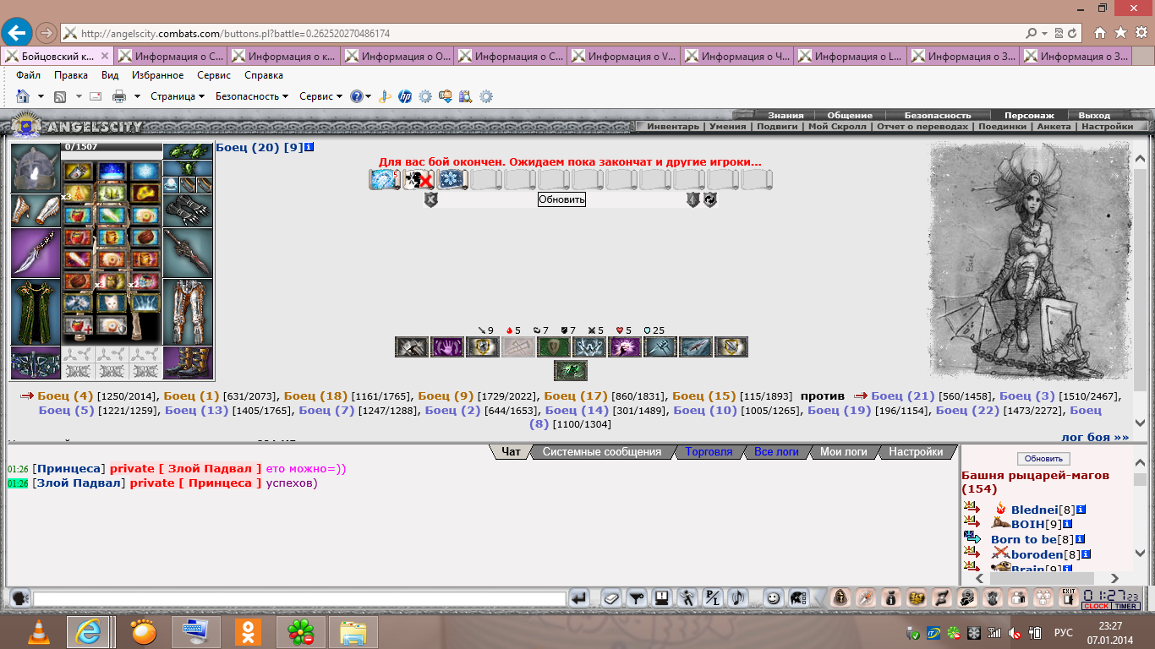The image size is (1155, 649).
Task: Open Страница dropdown in IE toolbar
Action: (x=178, y=96)
